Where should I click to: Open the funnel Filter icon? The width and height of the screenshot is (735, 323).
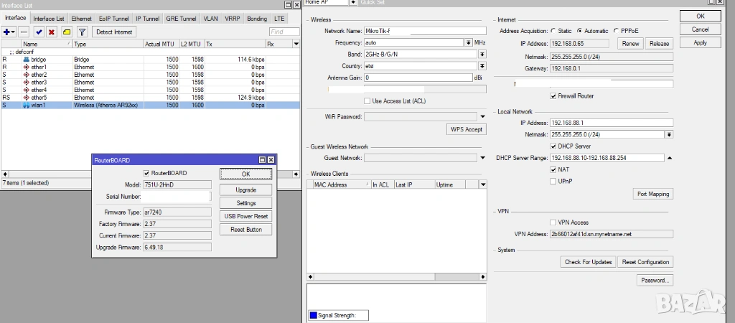pyautogui.click(x=82, y=32)
